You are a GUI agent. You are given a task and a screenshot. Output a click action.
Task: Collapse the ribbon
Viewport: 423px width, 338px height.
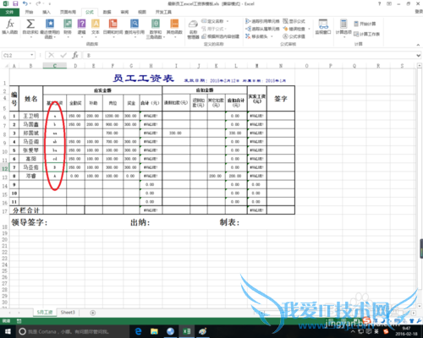pyautogui.click(x=418, y=45)
